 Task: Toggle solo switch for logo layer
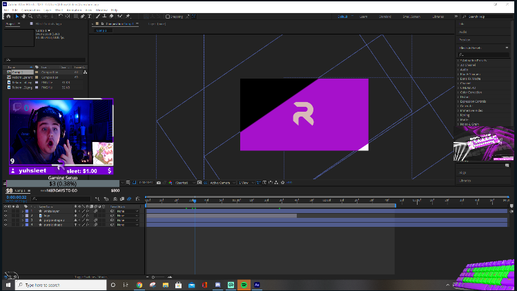pyautogui.click(x=14, y=216)
